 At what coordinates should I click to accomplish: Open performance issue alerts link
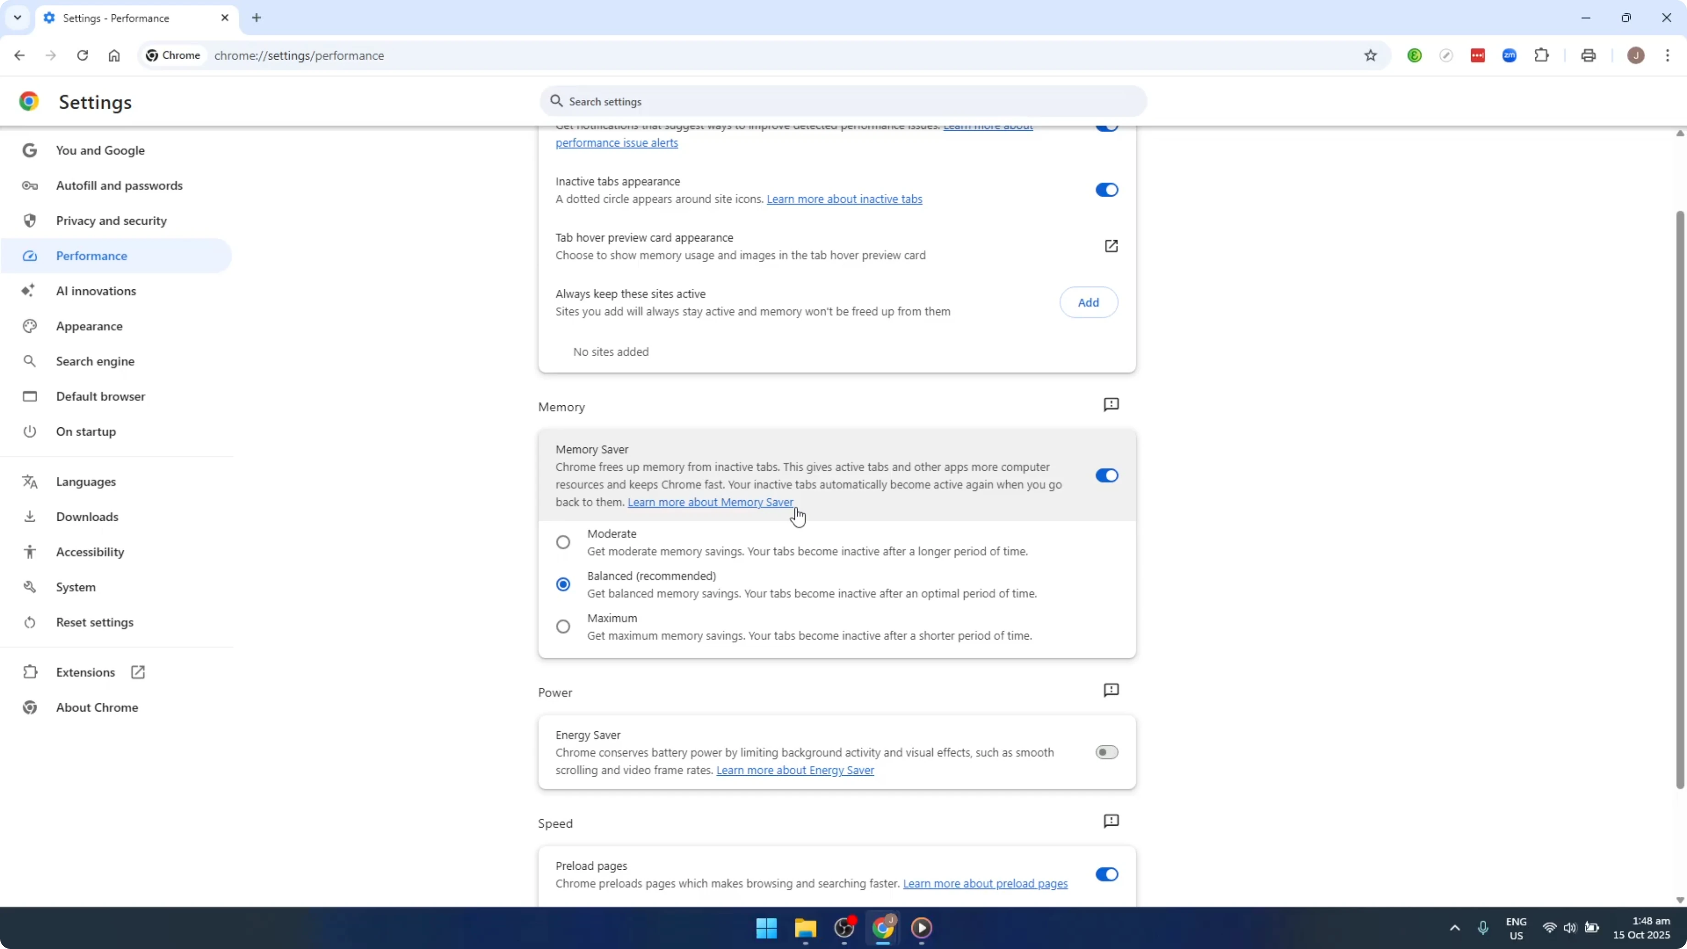[x=617, y=143]
